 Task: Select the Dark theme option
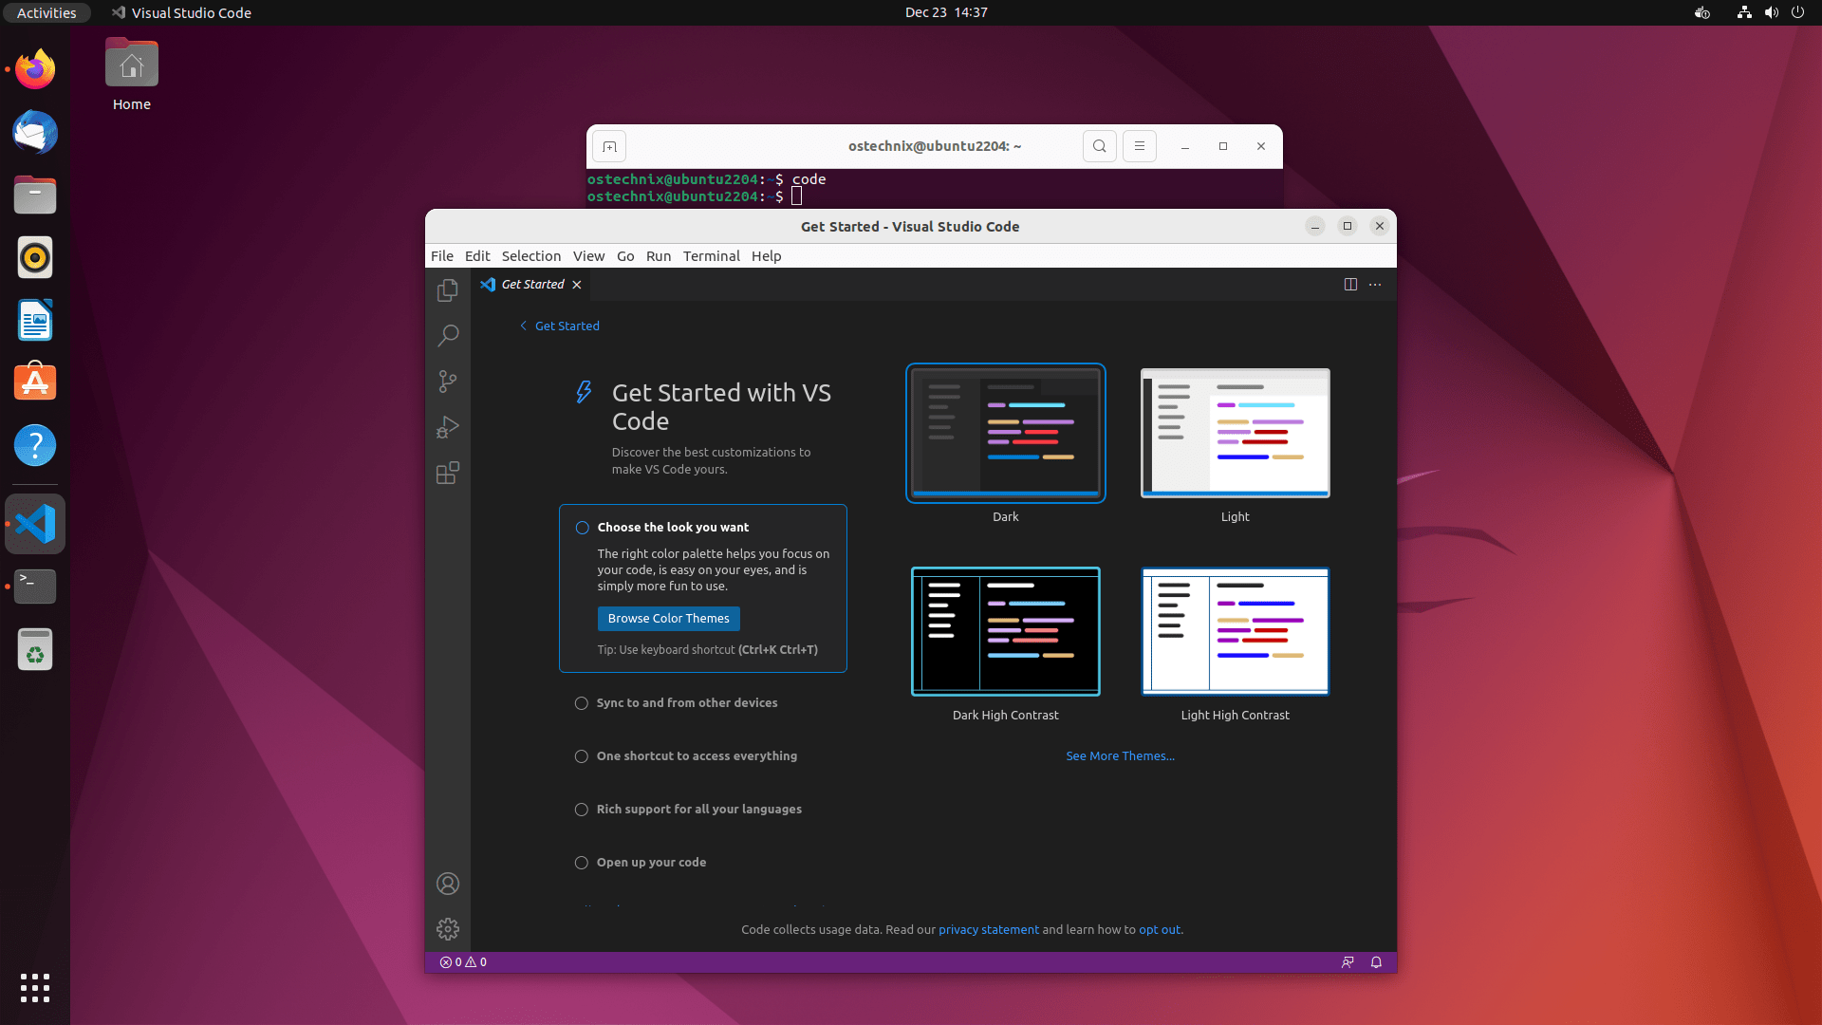tap(1005, 433)
